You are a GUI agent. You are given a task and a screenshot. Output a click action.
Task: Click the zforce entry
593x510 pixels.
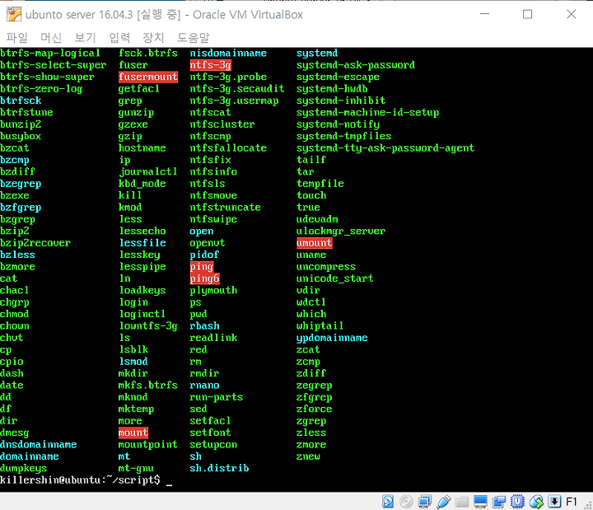coord(315,409)
